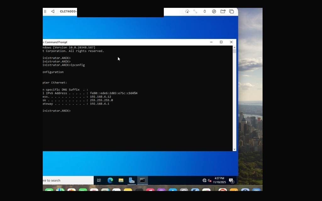Click the IPv6 address fe80::ede6:2d03:e75c:c8d4%4
This screenshot has width=322, height=201.
point(114,93)
